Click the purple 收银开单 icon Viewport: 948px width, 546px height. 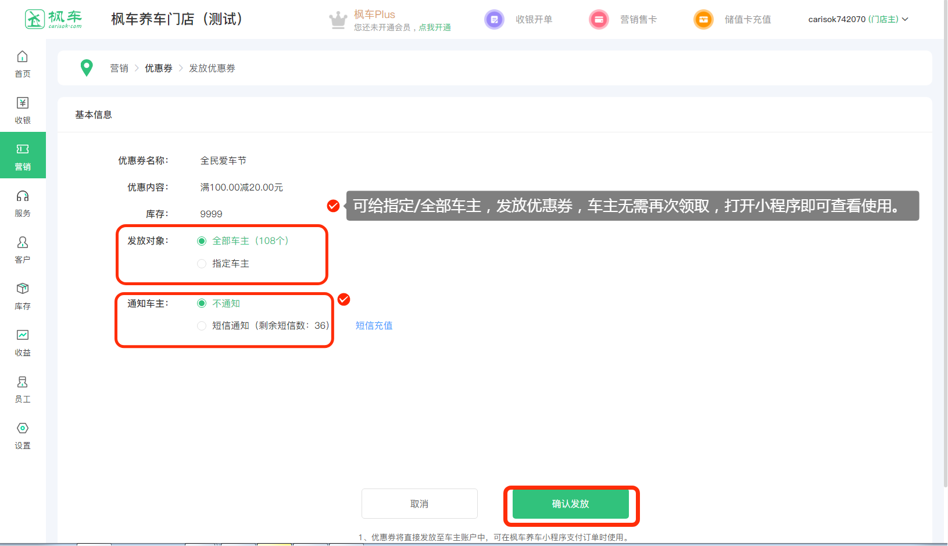pos(494,20)
